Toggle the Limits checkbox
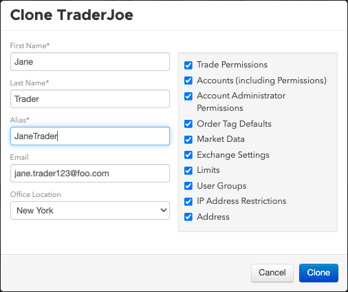This screenshot has height=292, width=348. 188,170
